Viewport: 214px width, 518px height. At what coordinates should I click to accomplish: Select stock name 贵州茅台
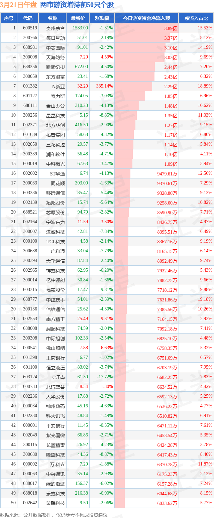56,28
